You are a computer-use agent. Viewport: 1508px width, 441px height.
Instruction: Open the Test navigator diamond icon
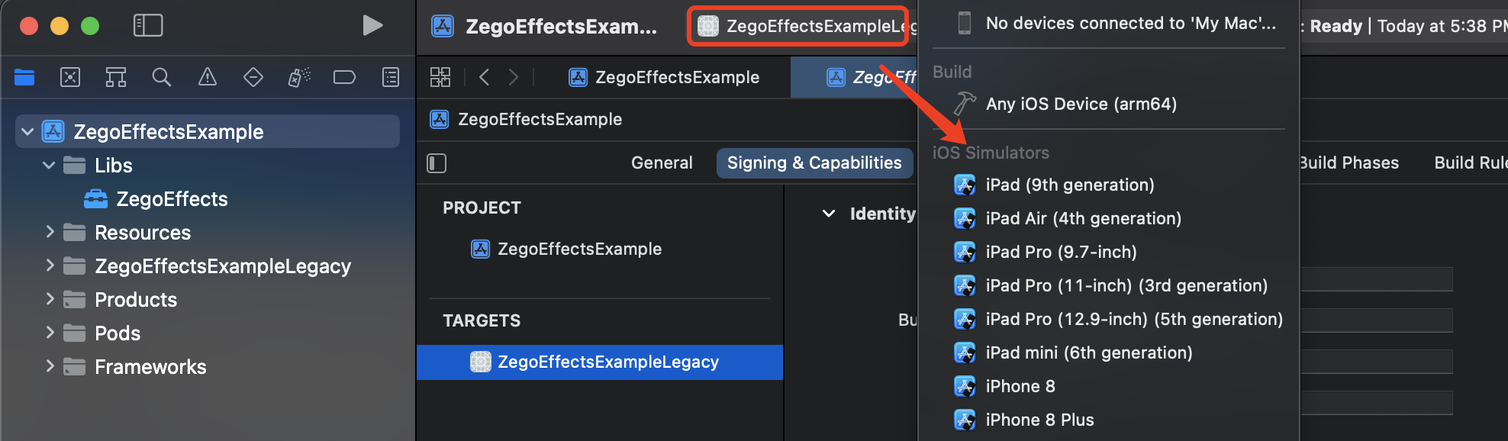coord(253,77)
